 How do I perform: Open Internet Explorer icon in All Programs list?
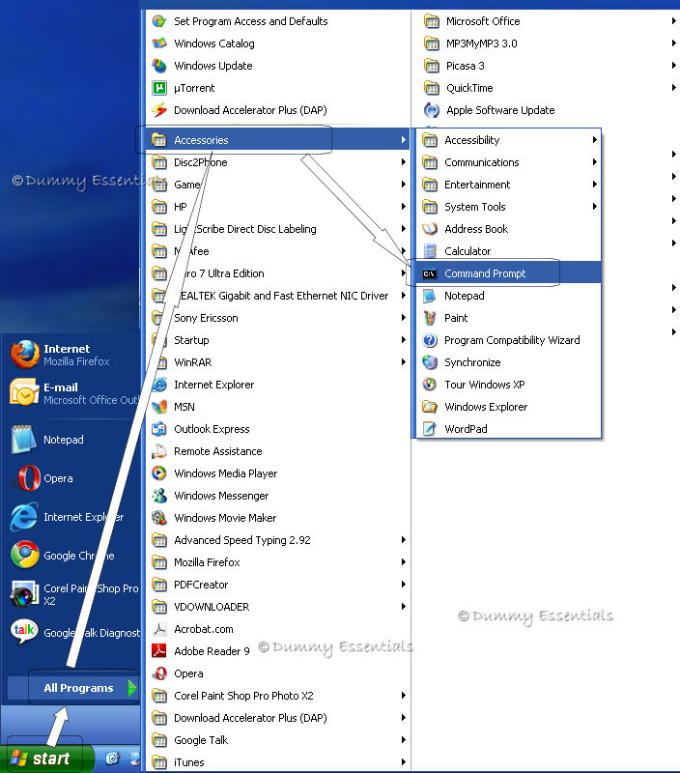159,385
